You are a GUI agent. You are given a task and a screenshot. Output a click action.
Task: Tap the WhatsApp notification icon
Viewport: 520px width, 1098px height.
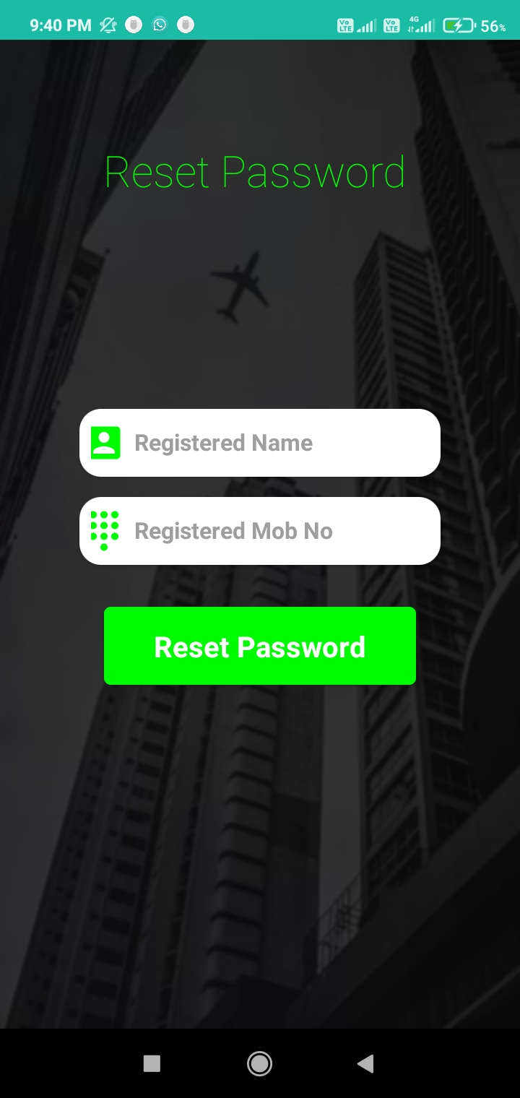160,25
